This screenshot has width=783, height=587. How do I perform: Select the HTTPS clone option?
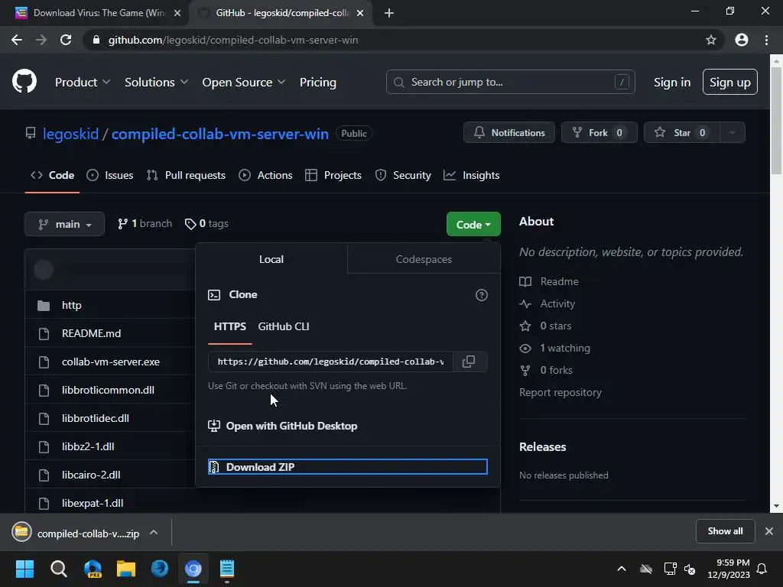(x=230, y=326)
